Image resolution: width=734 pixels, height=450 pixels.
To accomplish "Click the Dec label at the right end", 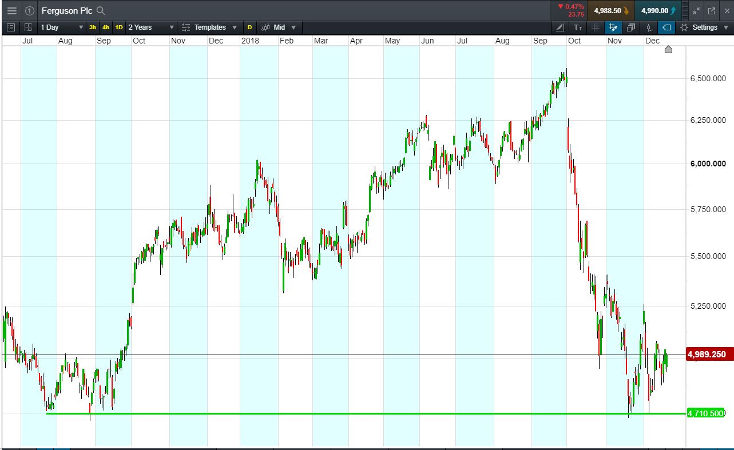I will coord(652,41).
